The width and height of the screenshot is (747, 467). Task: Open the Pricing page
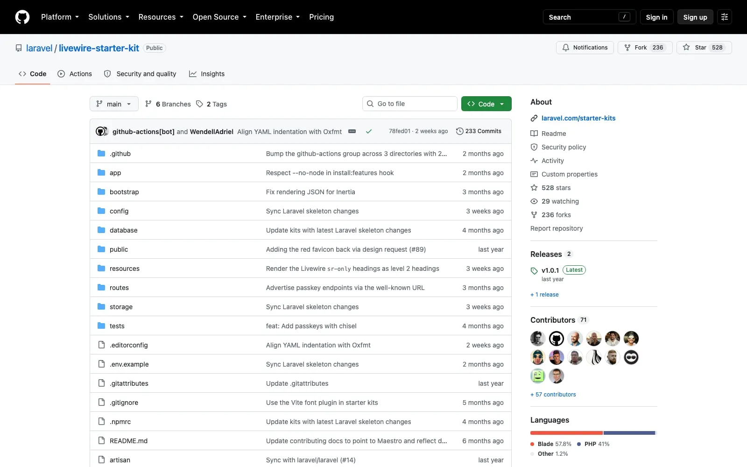point(322,17)
